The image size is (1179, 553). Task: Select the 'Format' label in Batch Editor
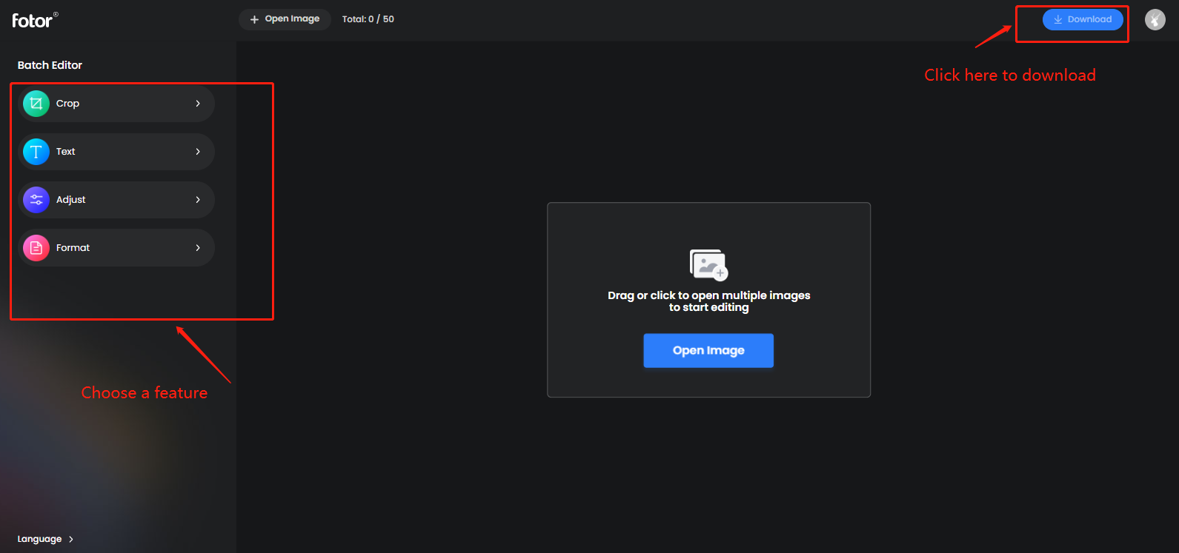pos(73,248)
